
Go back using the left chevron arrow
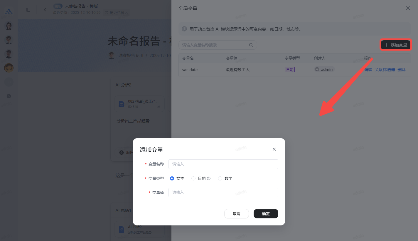[45, 10]
